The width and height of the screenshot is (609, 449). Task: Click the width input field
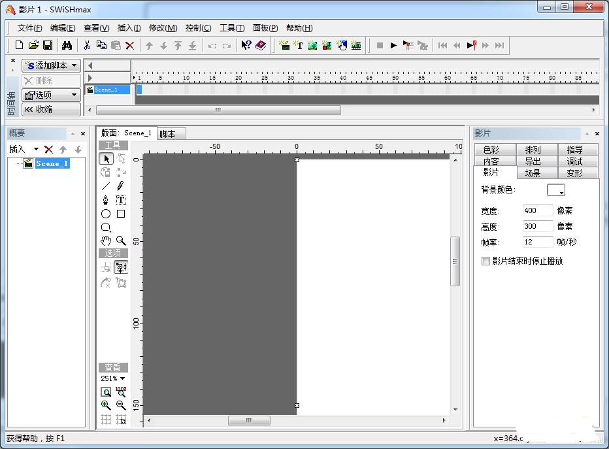click(538, 210)
